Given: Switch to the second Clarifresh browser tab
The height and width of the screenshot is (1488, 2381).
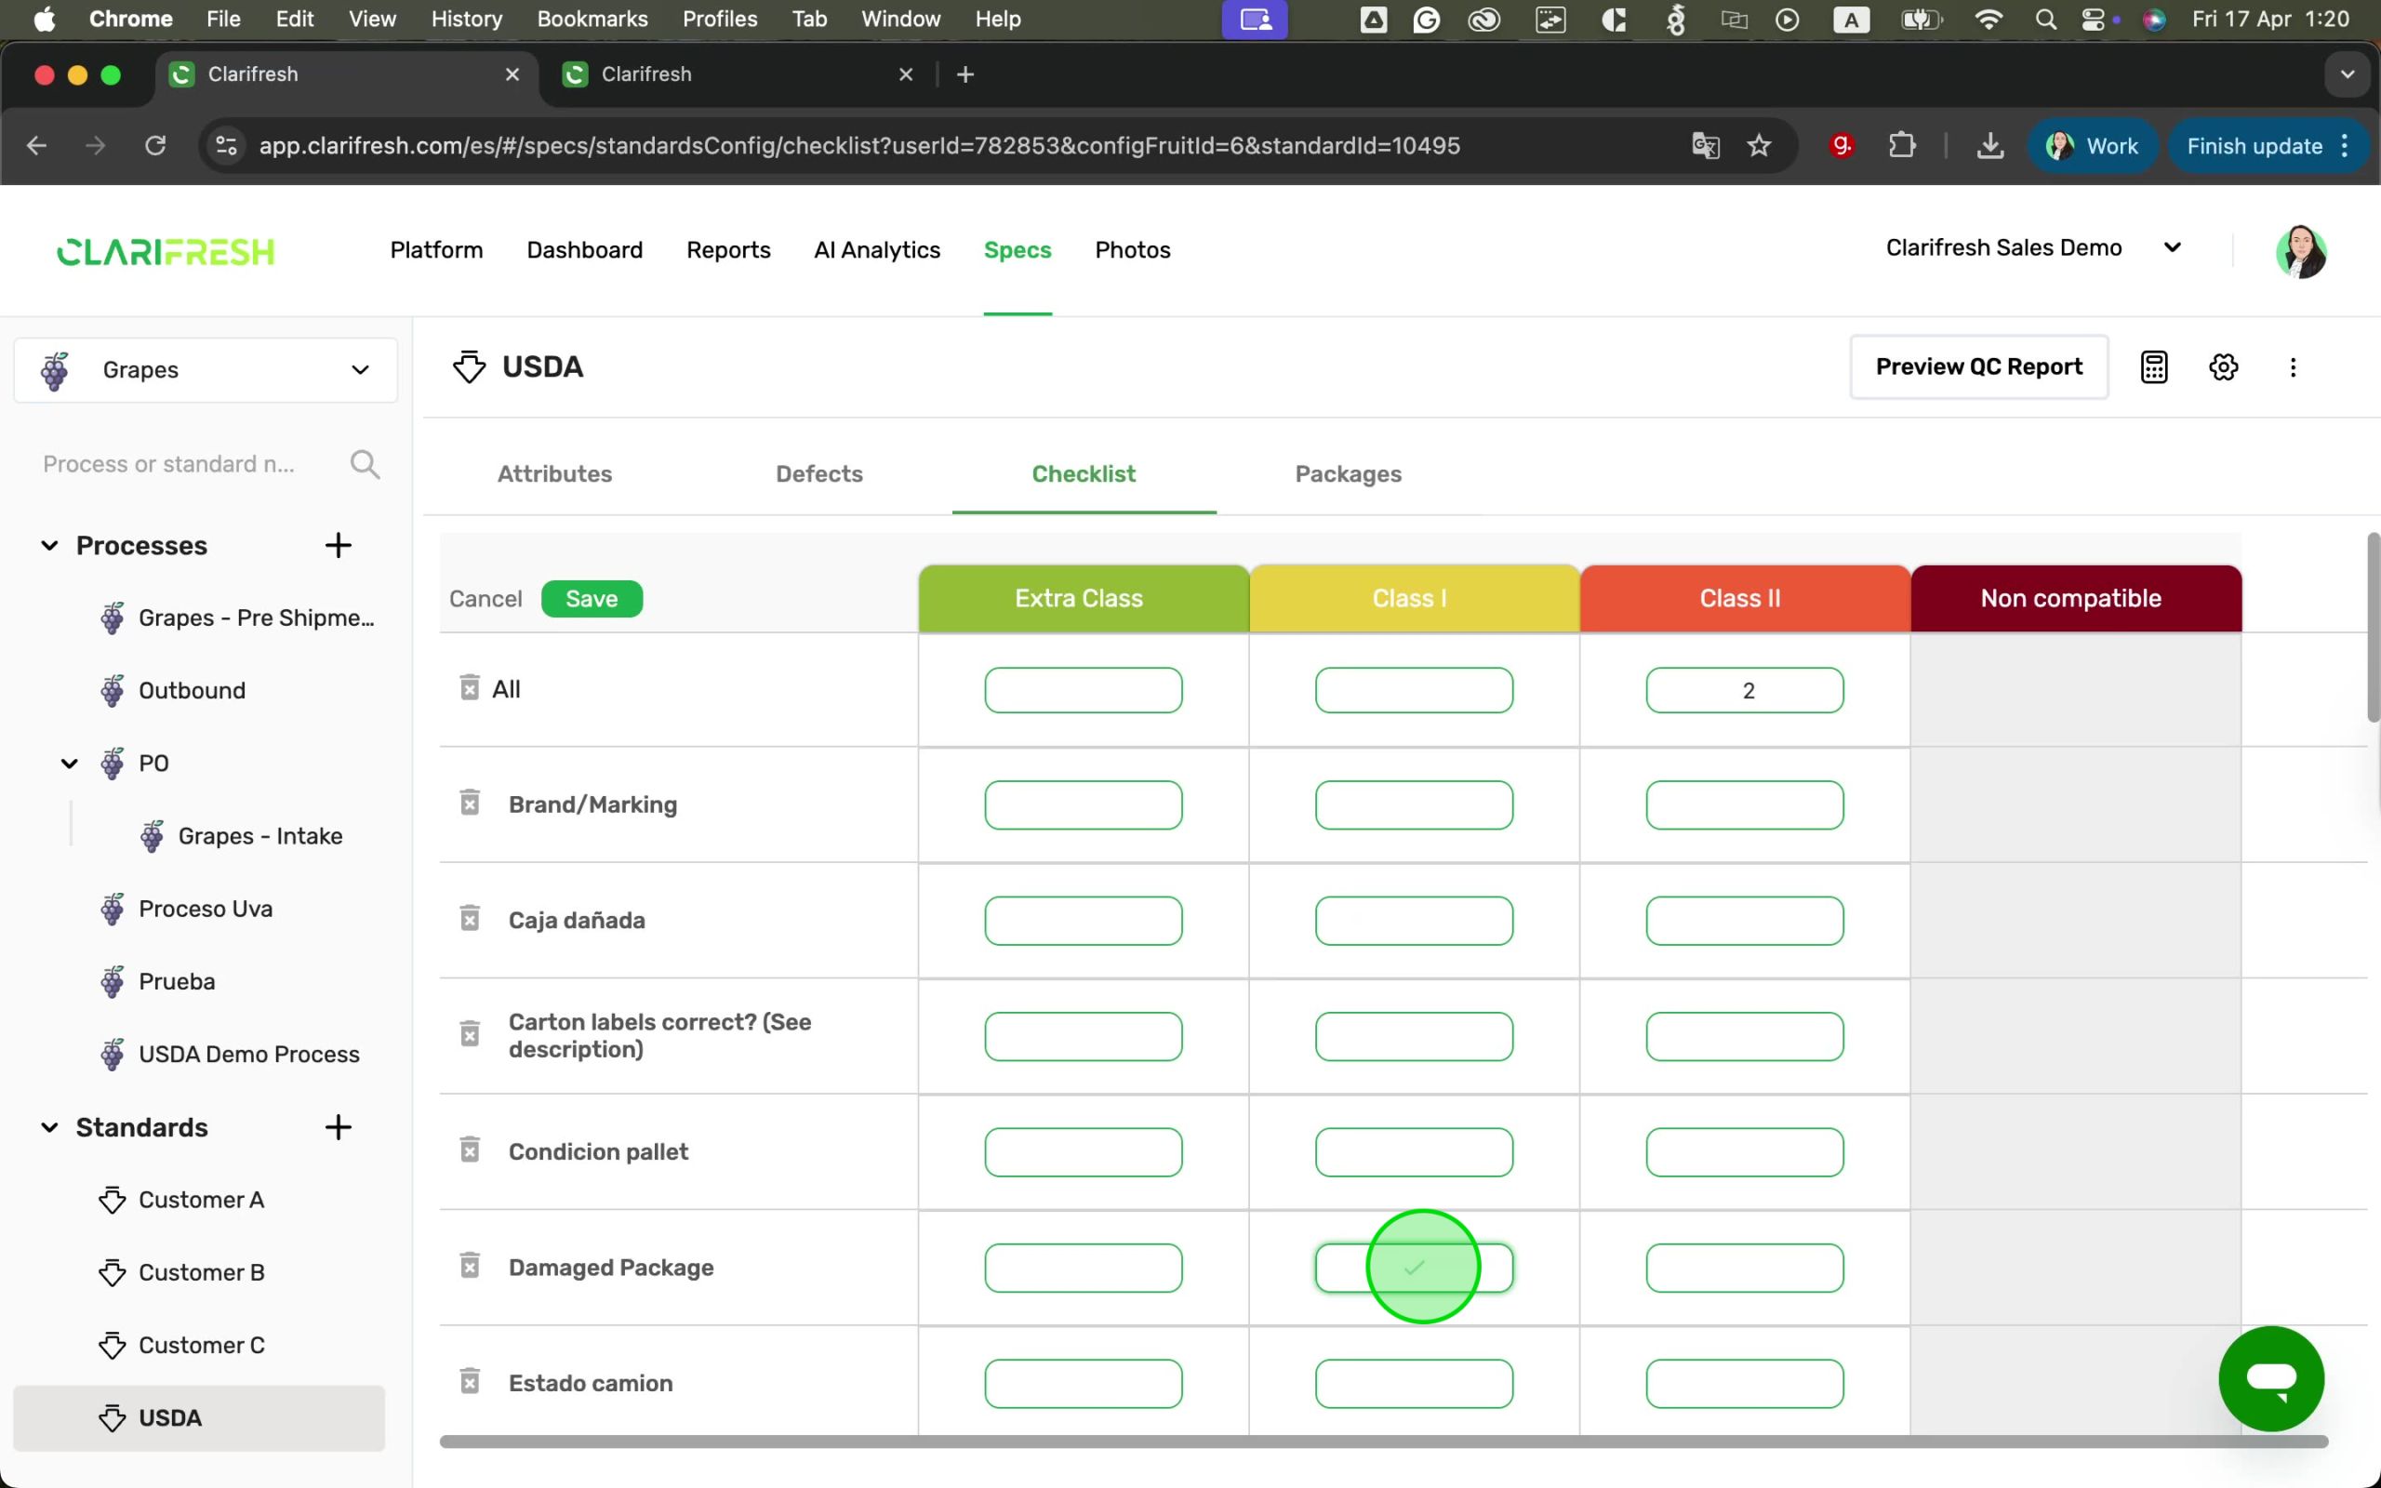Looking at the screenshot, I should (736, 74).
